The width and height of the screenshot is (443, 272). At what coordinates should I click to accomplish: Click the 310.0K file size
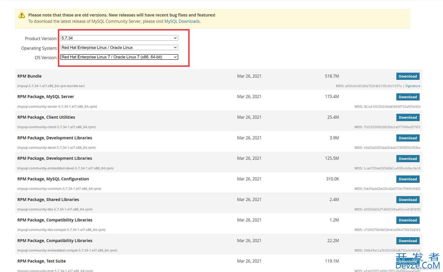click(332, 179)
